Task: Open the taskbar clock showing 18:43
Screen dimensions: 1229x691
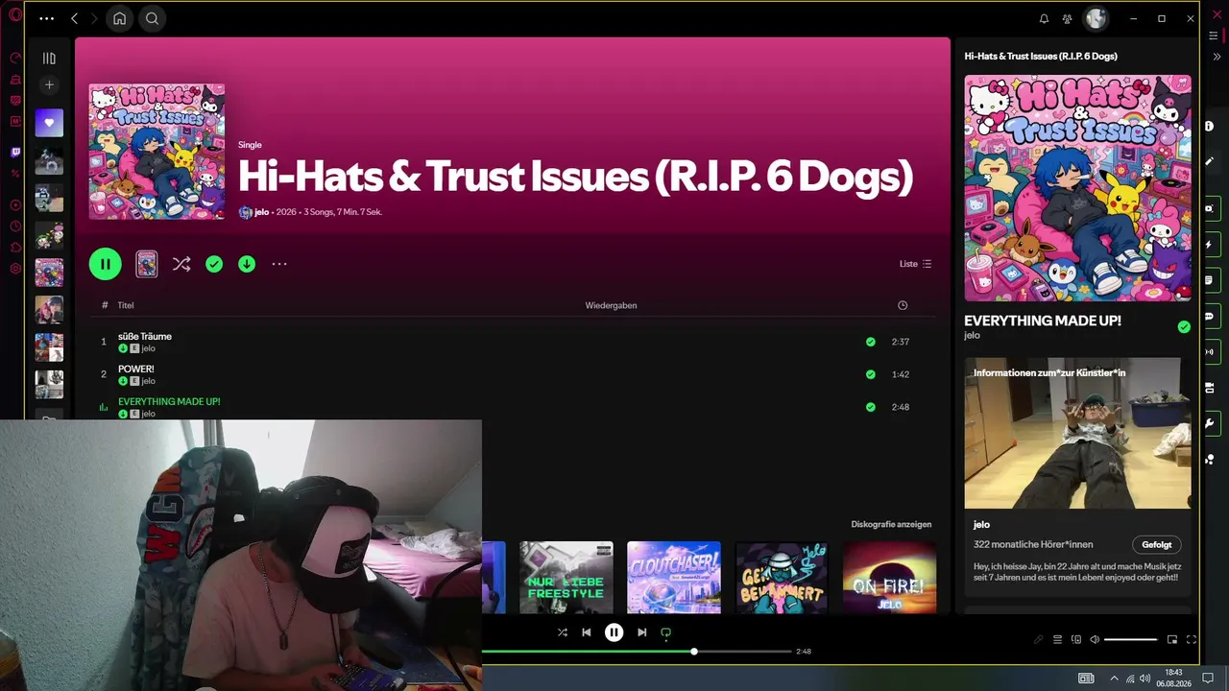Action: (1173, 679)
